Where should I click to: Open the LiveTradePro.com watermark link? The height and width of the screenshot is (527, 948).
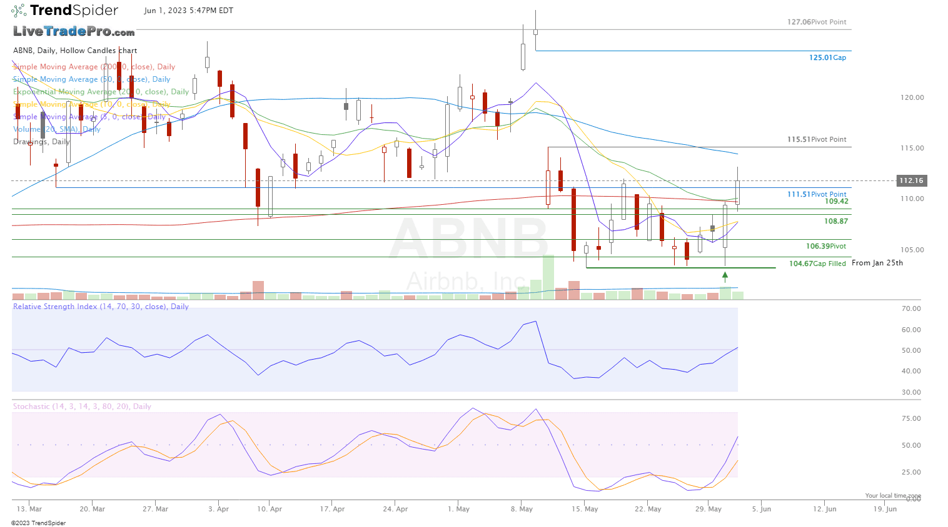[x=74, y=31]
